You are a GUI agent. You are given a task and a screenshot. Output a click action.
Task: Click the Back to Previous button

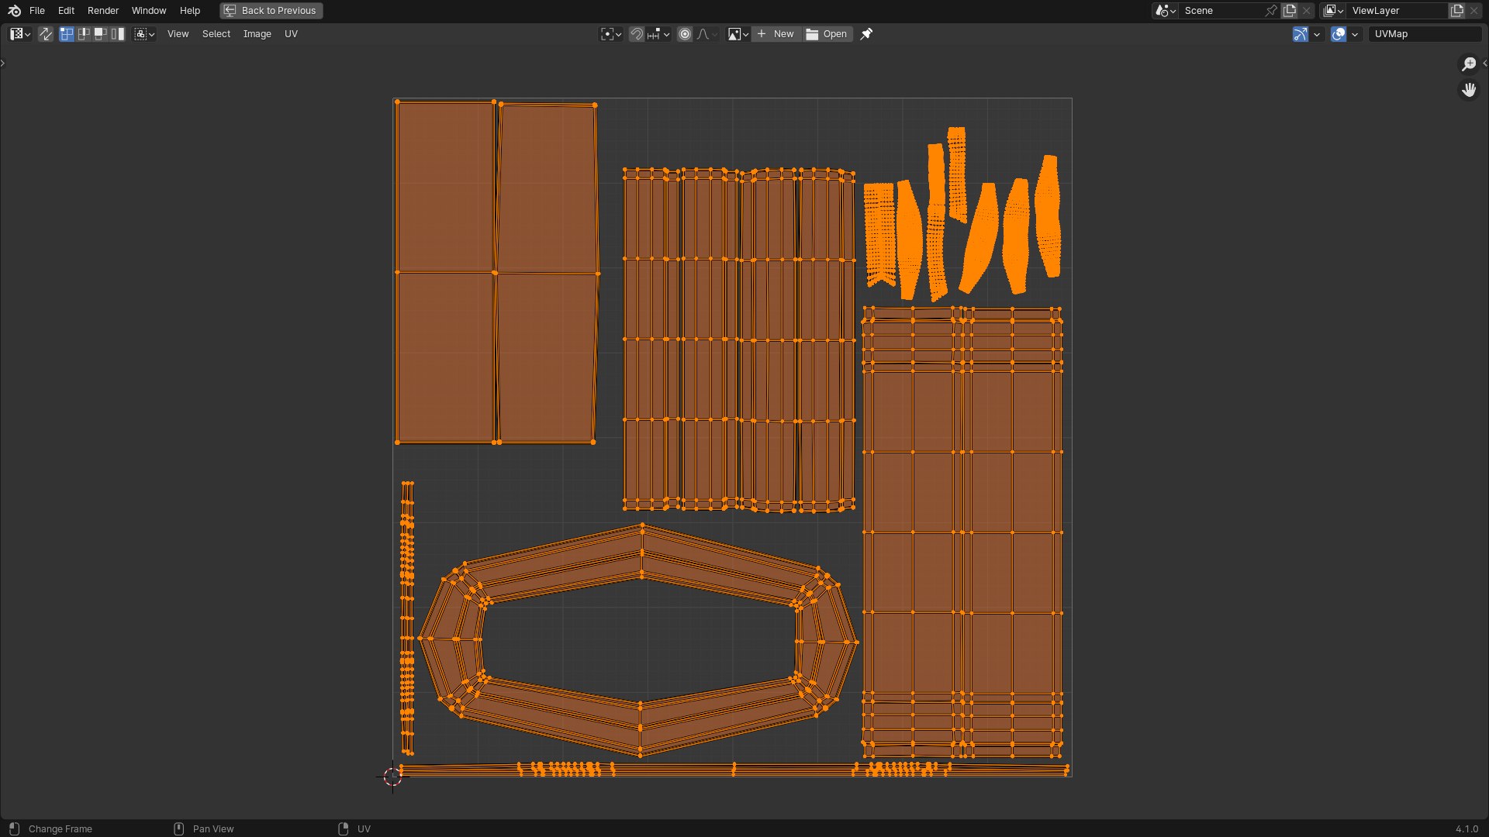pyautogui.click(x=271, y=11)
